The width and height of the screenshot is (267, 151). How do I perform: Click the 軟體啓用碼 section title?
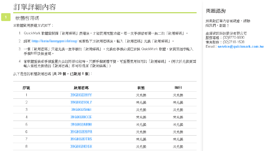(27, 18)
